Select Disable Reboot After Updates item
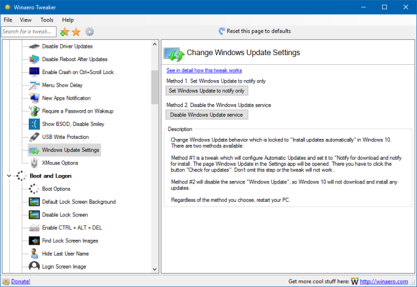This screenshot has height=287, width=417. [x=75, y=59]
